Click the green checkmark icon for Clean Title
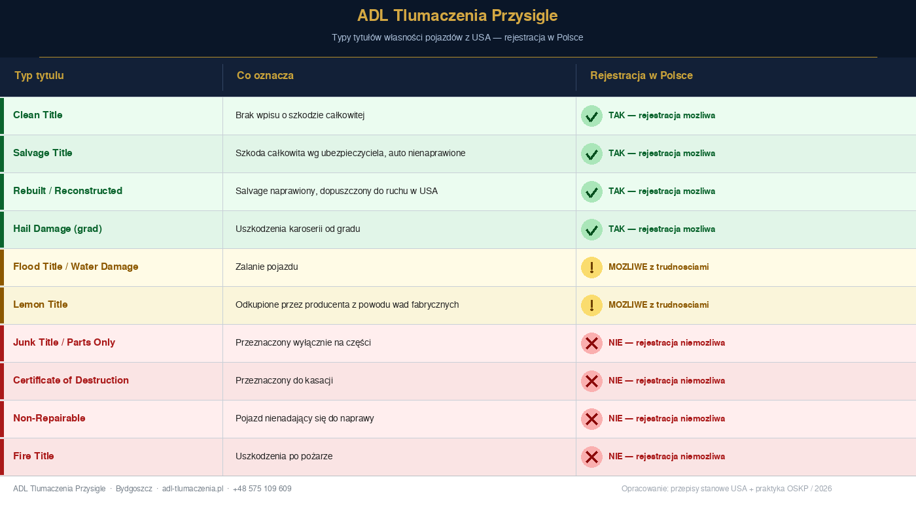Viewport: 916px width, 507px height. click(591, 116)
